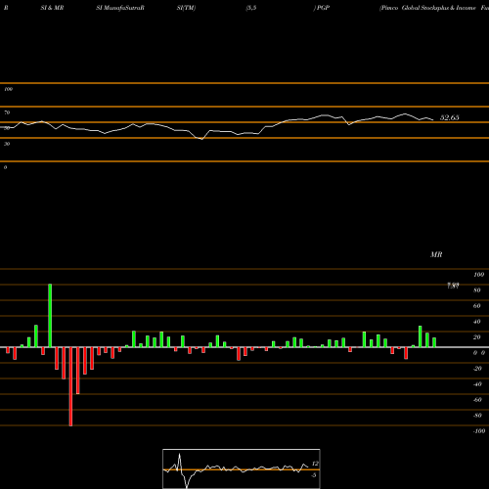This screenshot has height=489, width=489.
Task: Select the PGP ticker symbol in header
Action: (323, 8)
